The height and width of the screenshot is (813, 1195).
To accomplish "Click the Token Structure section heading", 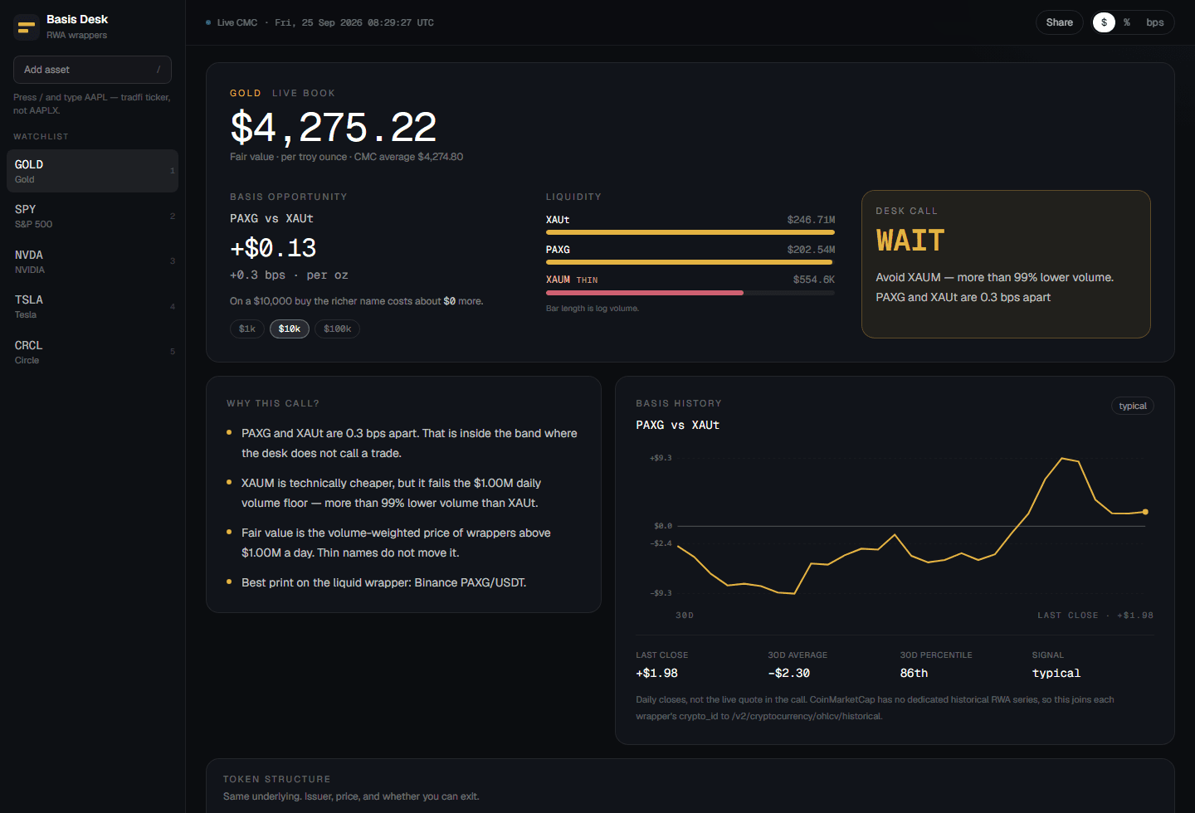I will tap(277, 779).
